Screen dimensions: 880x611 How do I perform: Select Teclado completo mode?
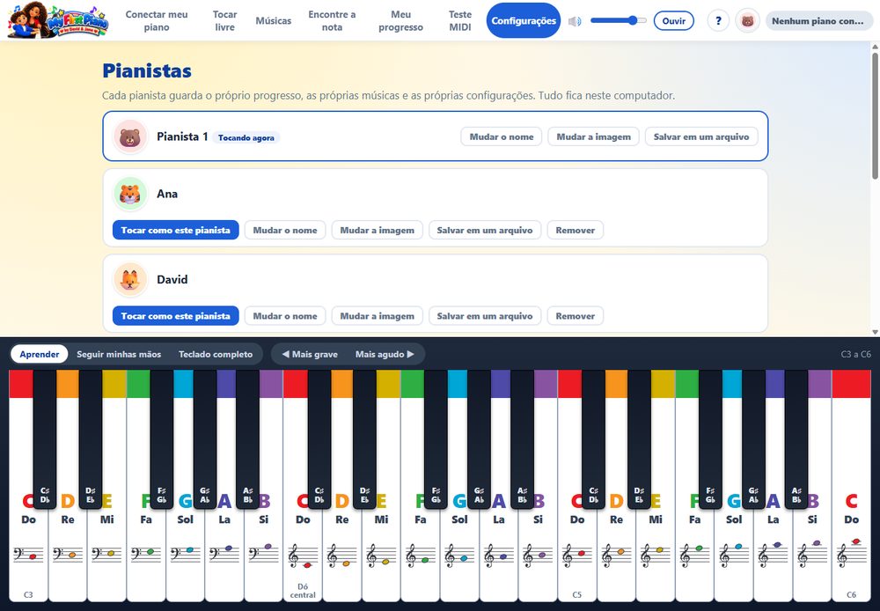pyautogui.click(x=216, y=354)
